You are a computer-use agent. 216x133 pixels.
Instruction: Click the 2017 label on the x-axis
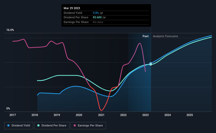[x=13, y=115]
